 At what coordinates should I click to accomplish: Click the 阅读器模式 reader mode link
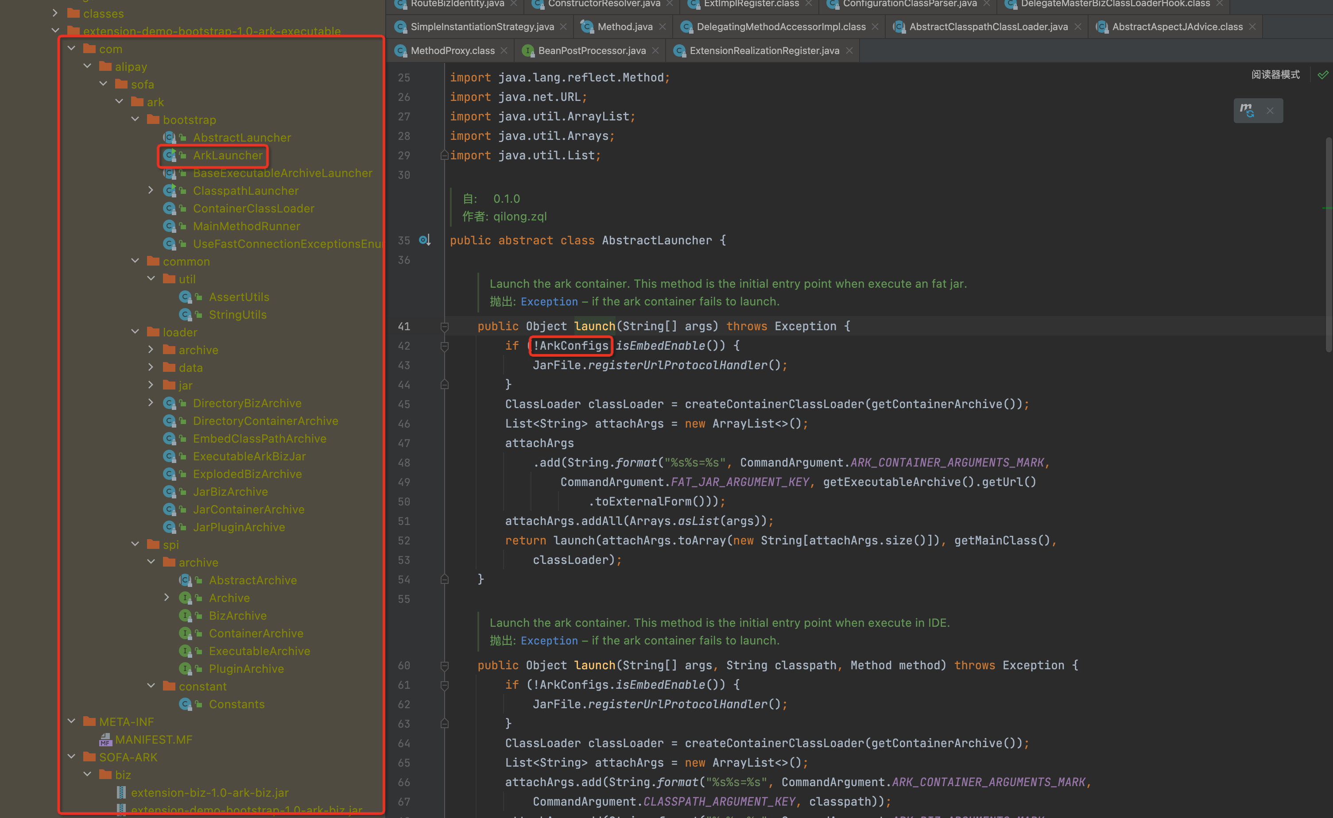1275,75
